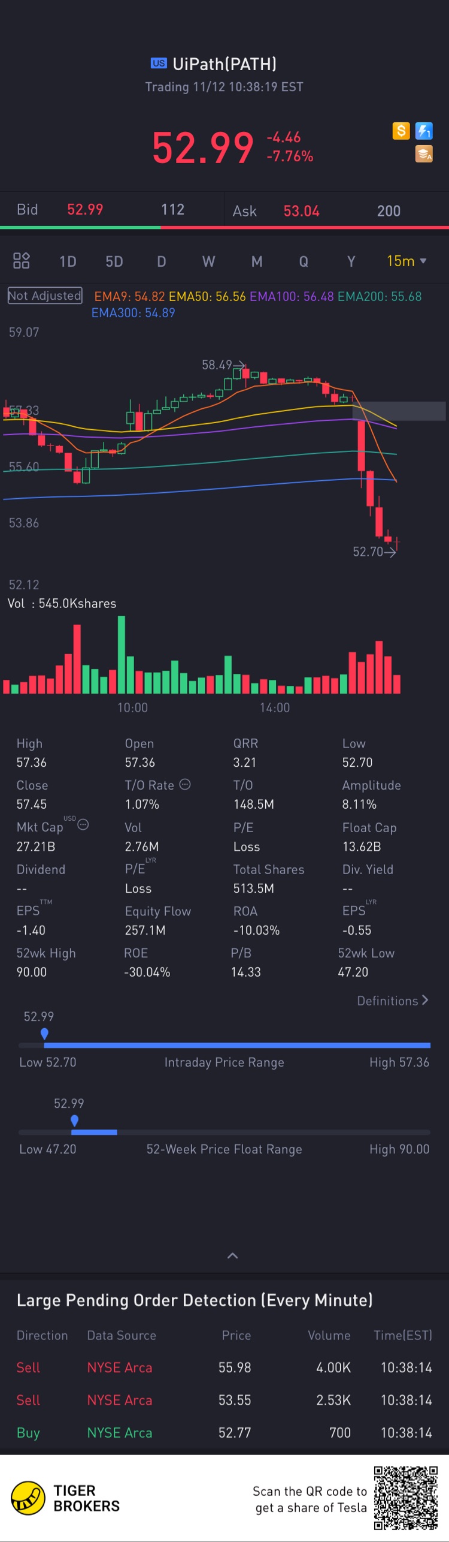
Task: Toggle the Not Adjusted price setting
Action: (x=45, y=296)
